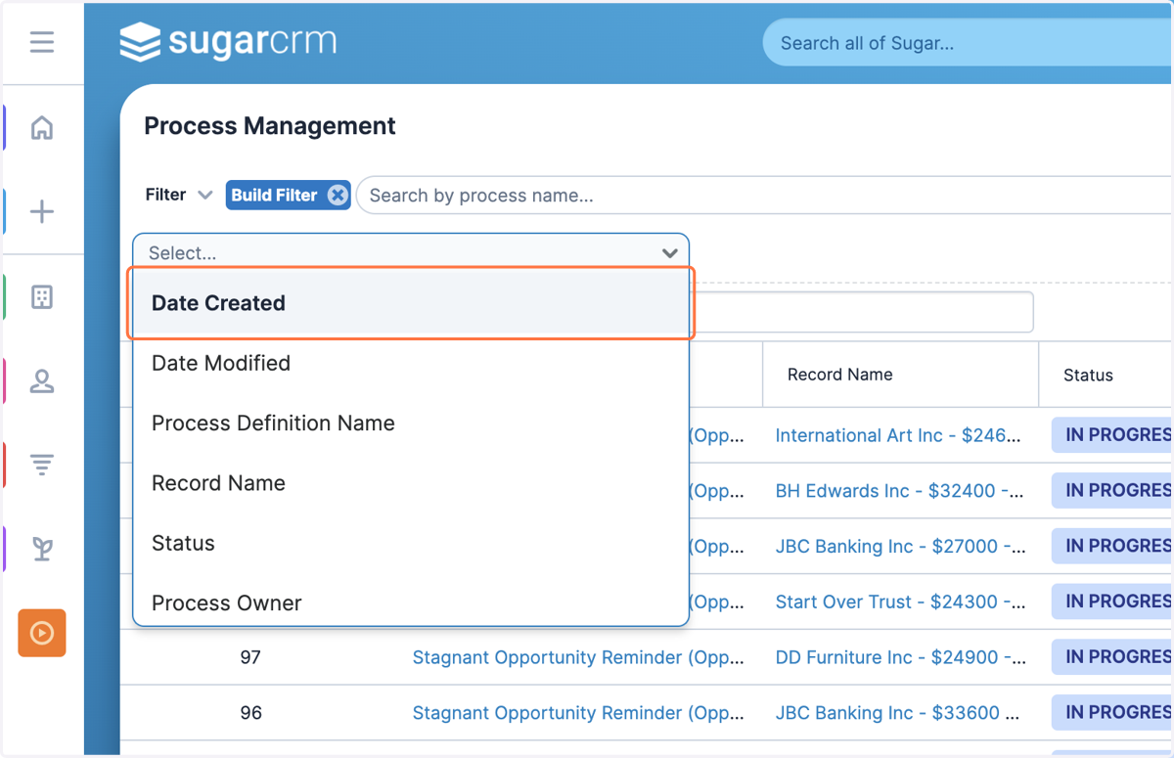Open Stagnant Opportunity Reminder in row 96
The height and width of the screenshot is (758, 1174).
[578, 713]
